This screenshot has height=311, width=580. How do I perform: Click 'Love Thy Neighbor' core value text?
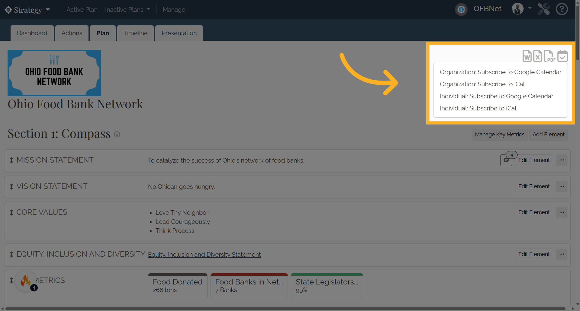point(182,213)
